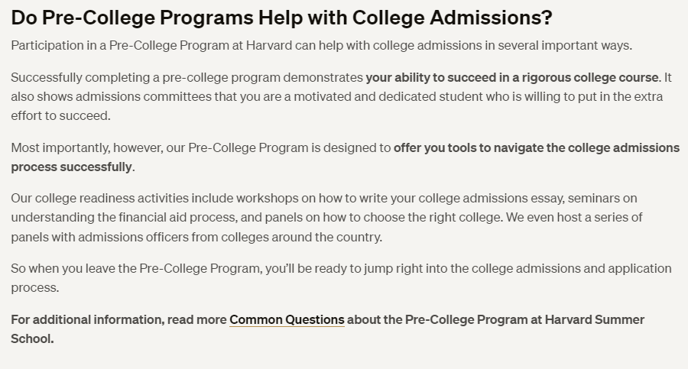
Task: Click the phrase 'understanding the financial aid process'
Action: click(124, 217)
